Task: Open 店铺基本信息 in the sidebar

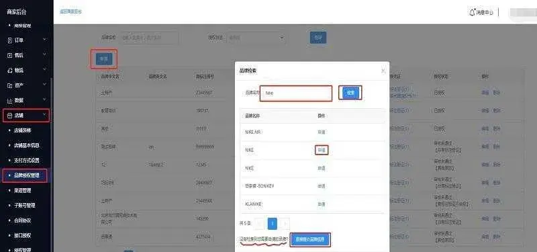Action: pyautogui.click(x=26, y=145)
